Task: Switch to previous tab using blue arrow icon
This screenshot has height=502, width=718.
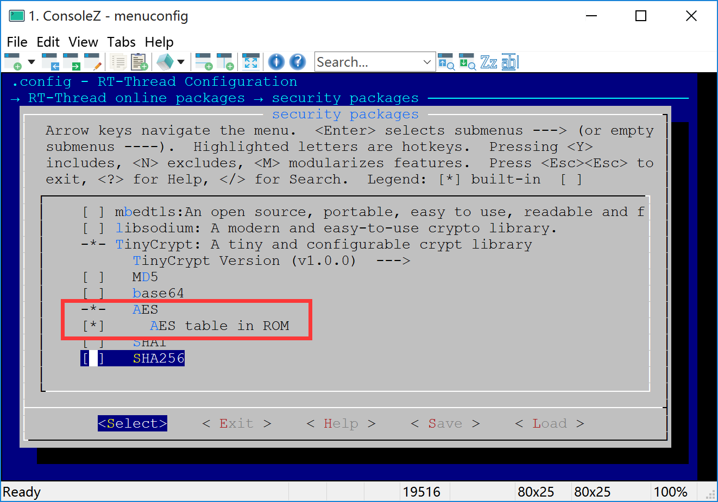Action: [51, 62]
